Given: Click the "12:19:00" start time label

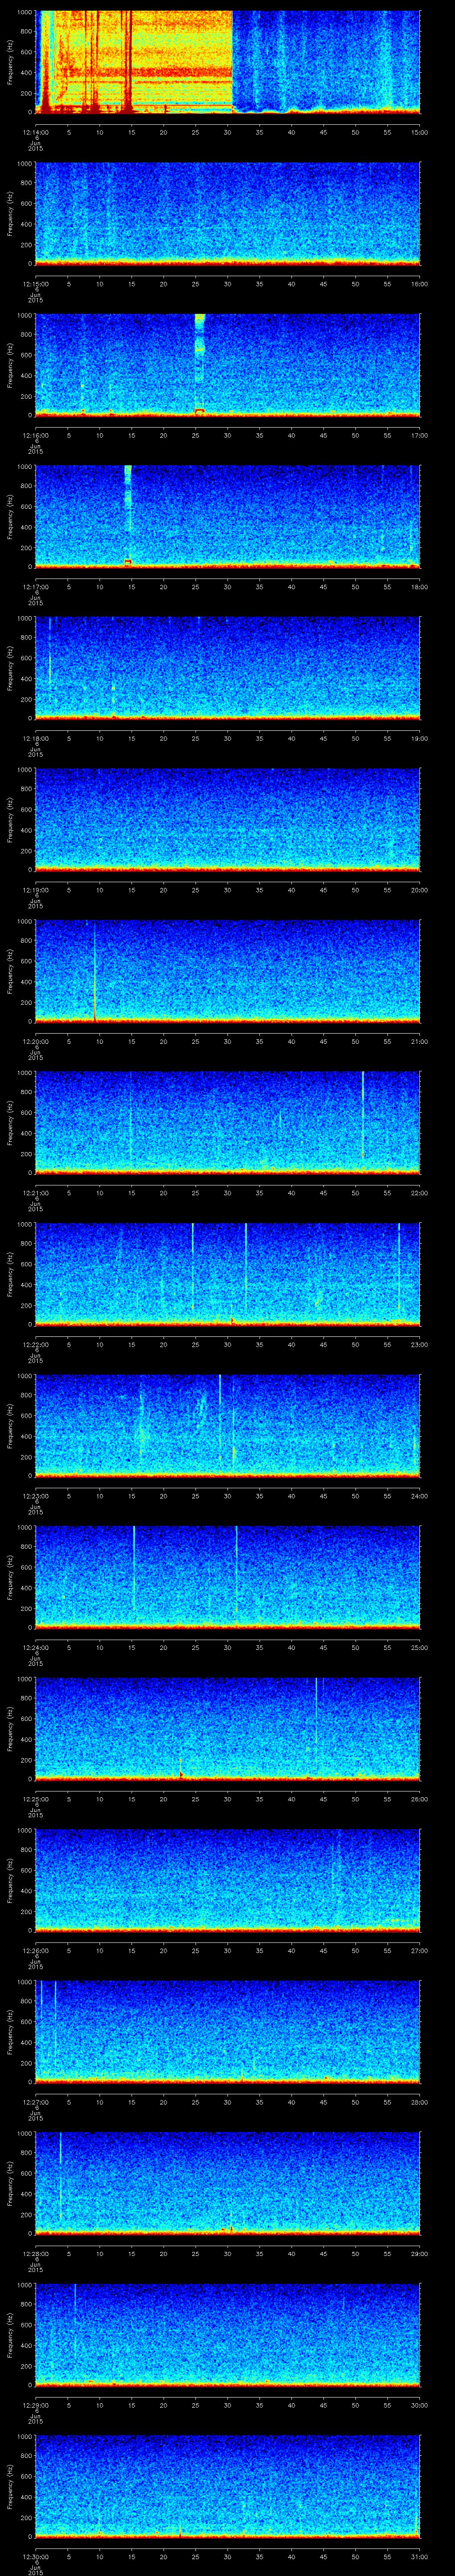Looking at the screenshot, I should (x=36, y=890).
